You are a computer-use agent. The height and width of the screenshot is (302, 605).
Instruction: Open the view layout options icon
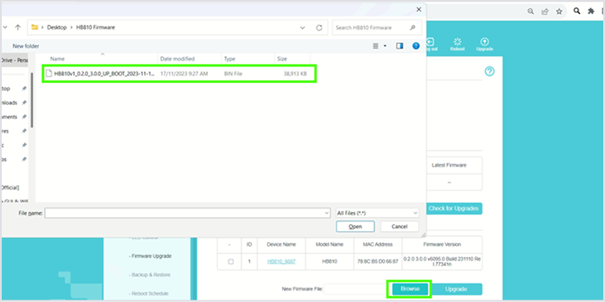pos(376,46)
